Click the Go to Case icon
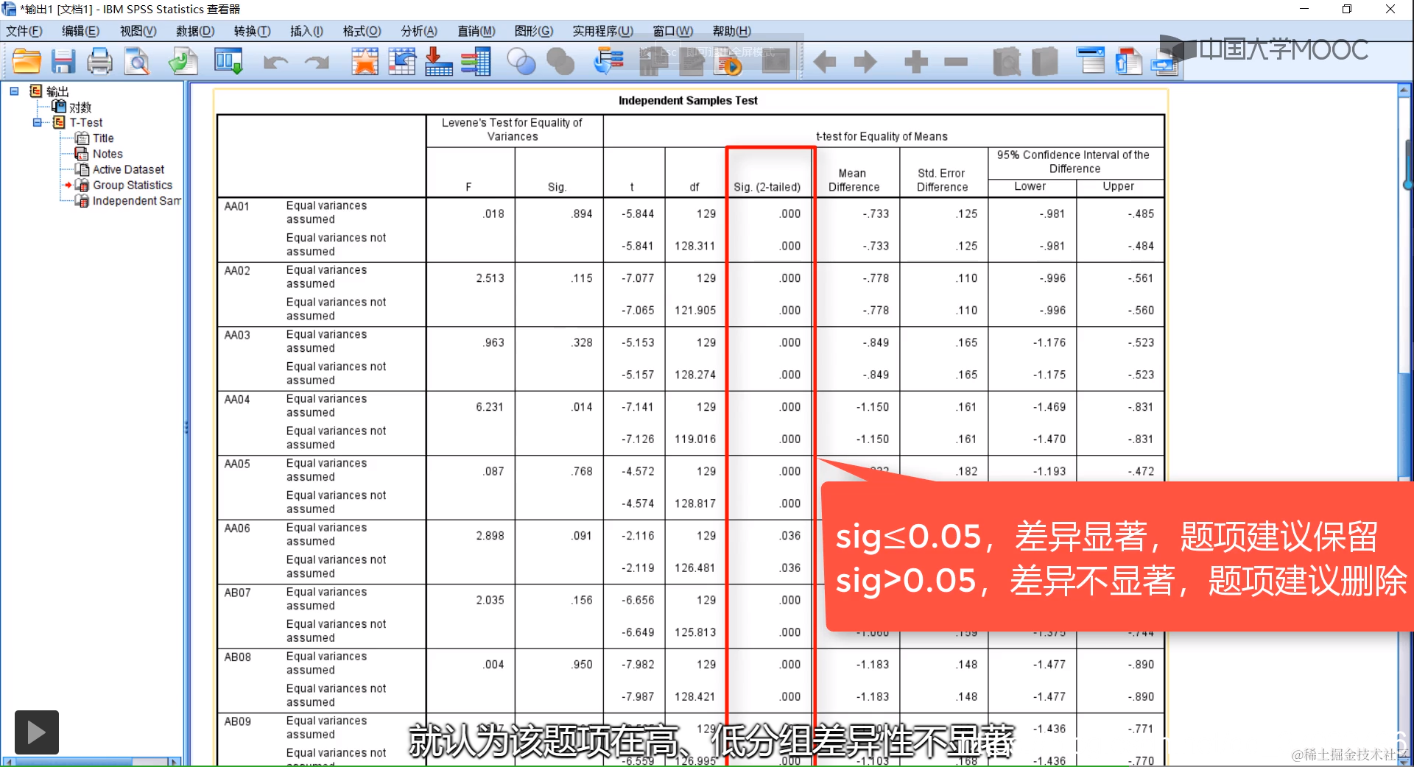1414x767 pixels. 402,61
